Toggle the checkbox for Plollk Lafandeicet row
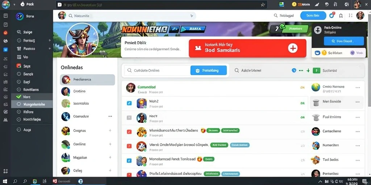 click(x=129, y=175)
